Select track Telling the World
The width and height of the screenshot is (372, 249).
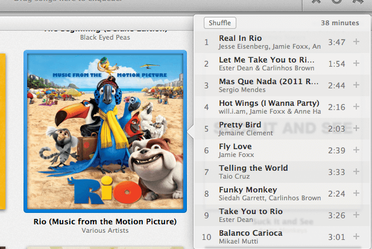[x=253, y=168]
